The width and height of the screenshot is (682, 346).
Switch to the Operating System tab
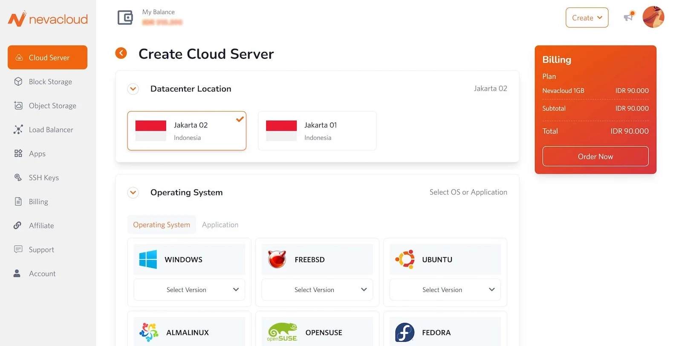(x=162, y=224)
